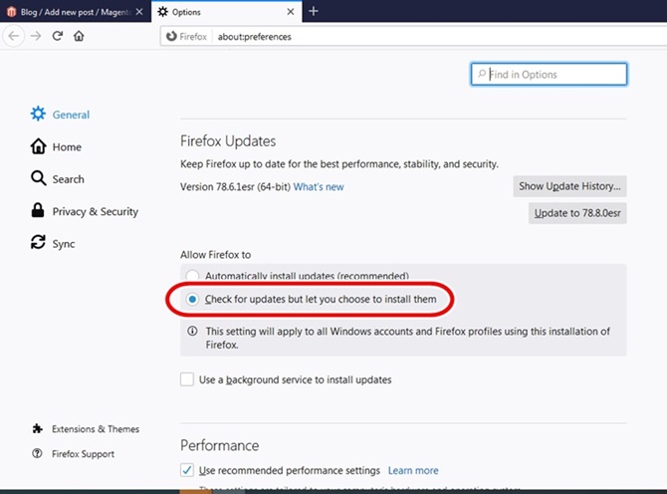Click Show Update History button
The width and height of the screenshot is (667, 494).
[569, 186]
